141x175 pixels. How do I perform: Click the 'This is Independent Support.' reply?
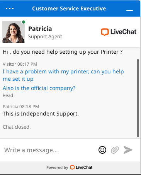(41, 114)
